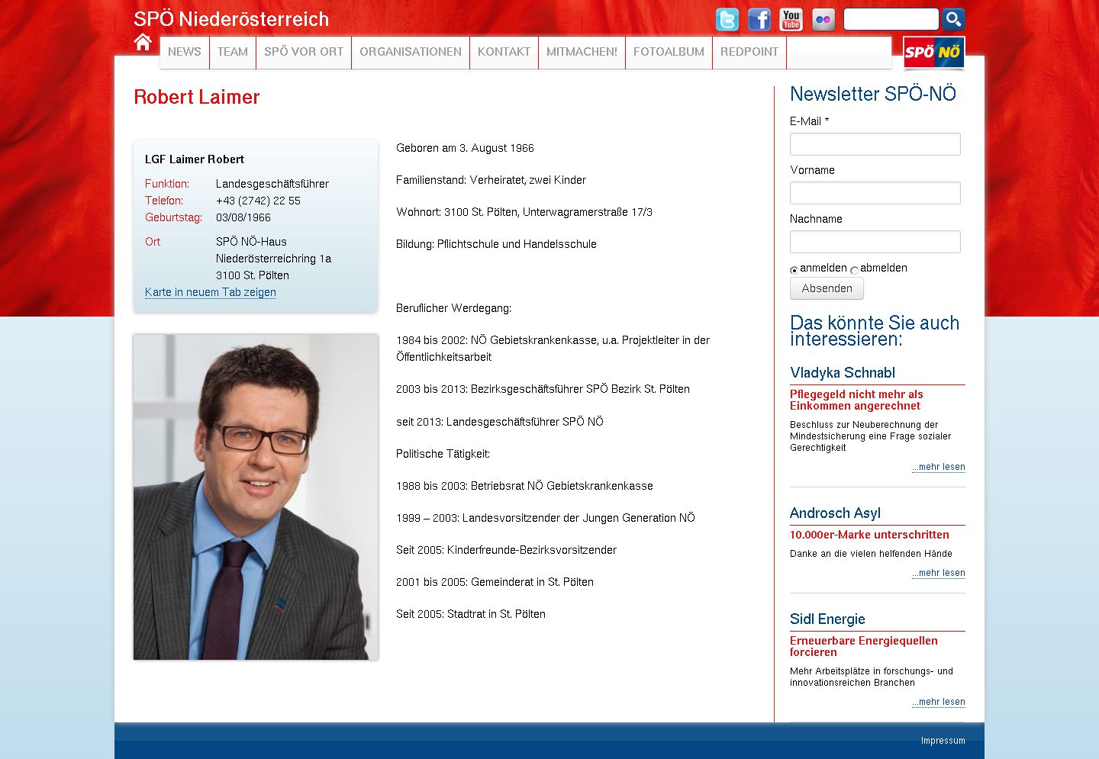Click 'seit 2013: Landesgeschäftsführer SPÖ NÖ' line
The image size is (1099, 759).
[500, 421]
